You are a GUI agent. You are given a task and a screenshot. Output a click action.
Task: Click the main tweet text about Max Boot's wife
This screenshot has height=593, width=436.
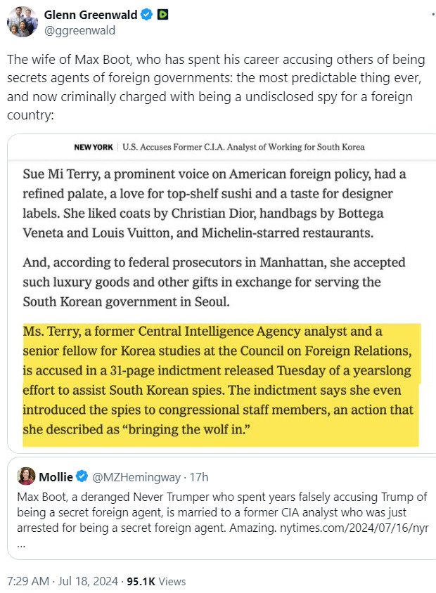click(211, 87)
